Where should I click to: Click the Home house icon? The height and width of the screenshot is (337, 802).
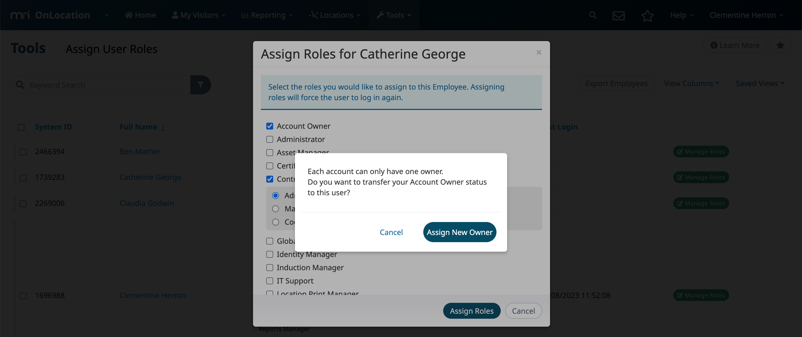click(x=129, y=15)
